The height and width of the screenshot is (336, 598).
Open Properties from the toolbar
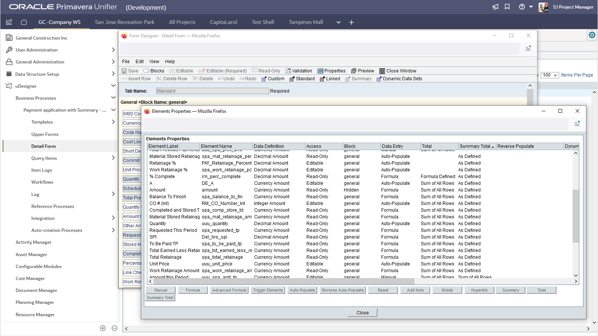click(332, 71)
